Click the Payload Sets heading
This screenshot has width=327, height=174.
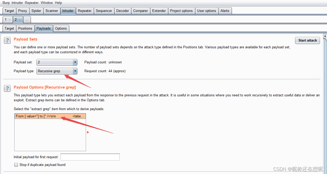tap(25, 39)
